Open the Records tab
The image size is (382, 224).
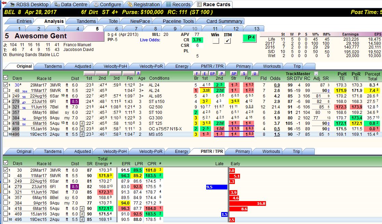[178, 4]
